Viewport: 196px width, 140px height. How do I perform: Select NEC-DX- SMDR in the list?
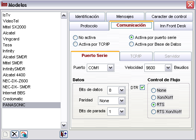pyautogui.click(x=31, y=87)
